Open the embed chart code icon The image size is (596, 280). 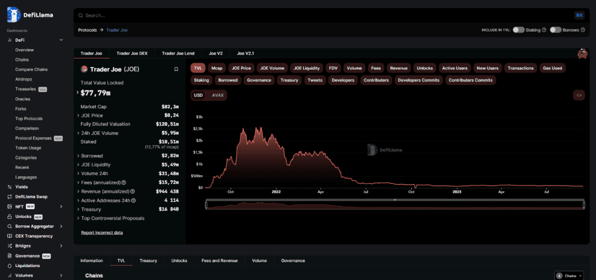point(579,95)
